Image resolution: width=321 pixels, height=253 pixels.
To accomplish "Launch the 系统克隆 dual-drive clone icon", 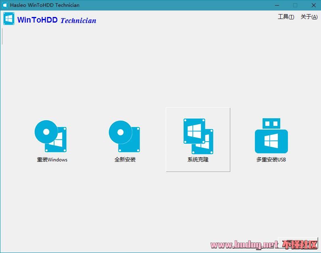I will [x=198, y=136].
